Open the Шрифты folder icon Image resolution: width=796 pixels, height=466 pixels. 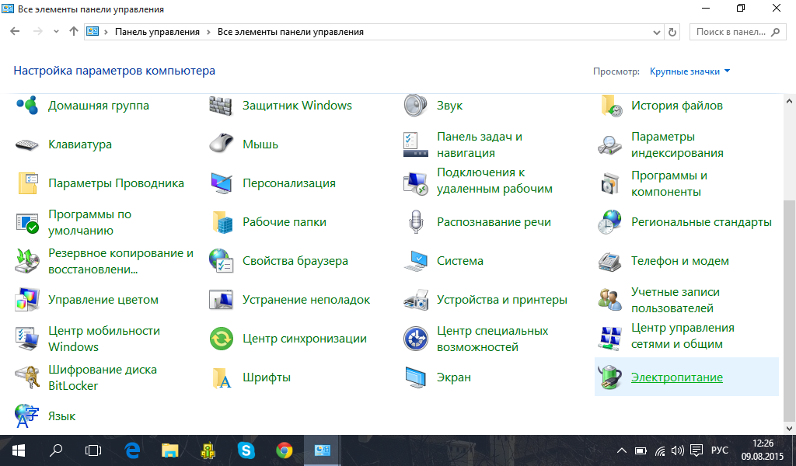pyautogui.click(x=221, y=377)
